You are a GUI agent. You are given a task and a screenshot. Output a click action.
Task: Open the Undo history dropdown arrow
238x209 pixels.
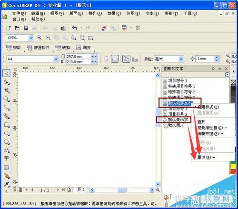click(x=81, y=28)
